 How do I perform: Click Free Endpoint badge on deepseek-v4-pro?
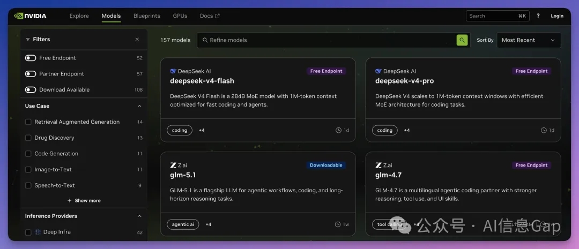tap(532, 71)
